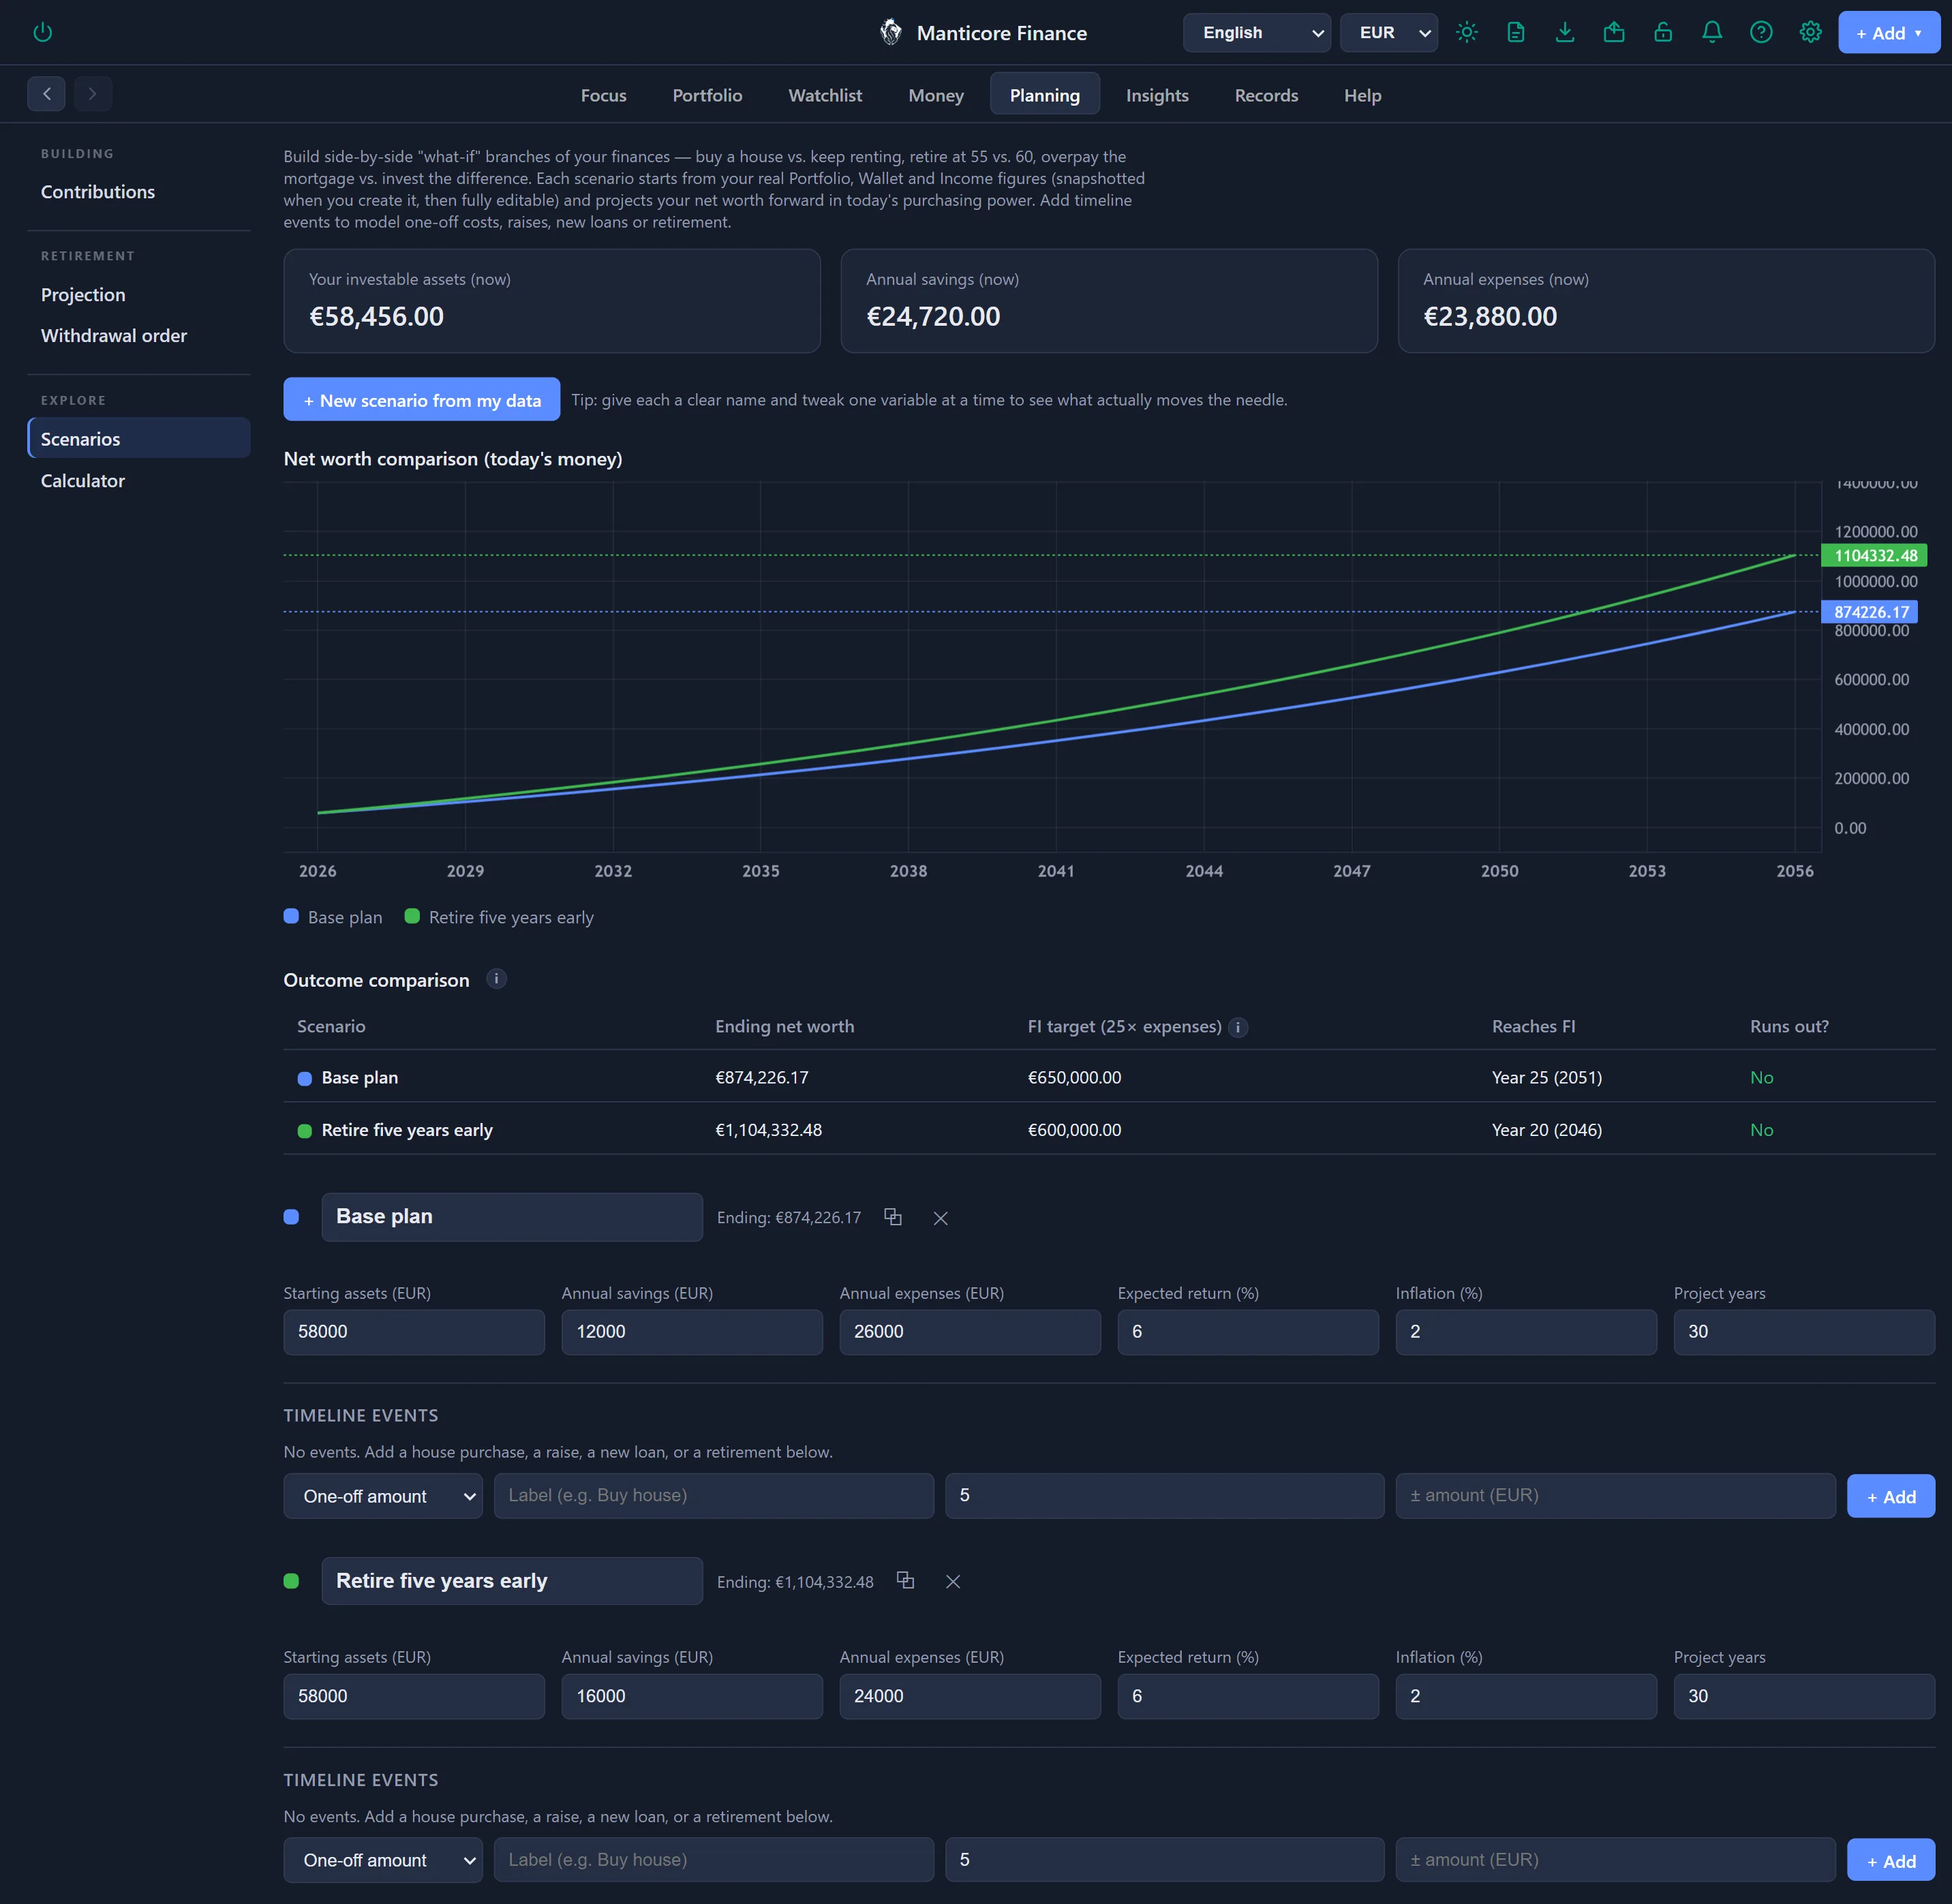Edit Base plan Expected return field
This screenshot has height=1904, width=1952.
point(1248,1332)
